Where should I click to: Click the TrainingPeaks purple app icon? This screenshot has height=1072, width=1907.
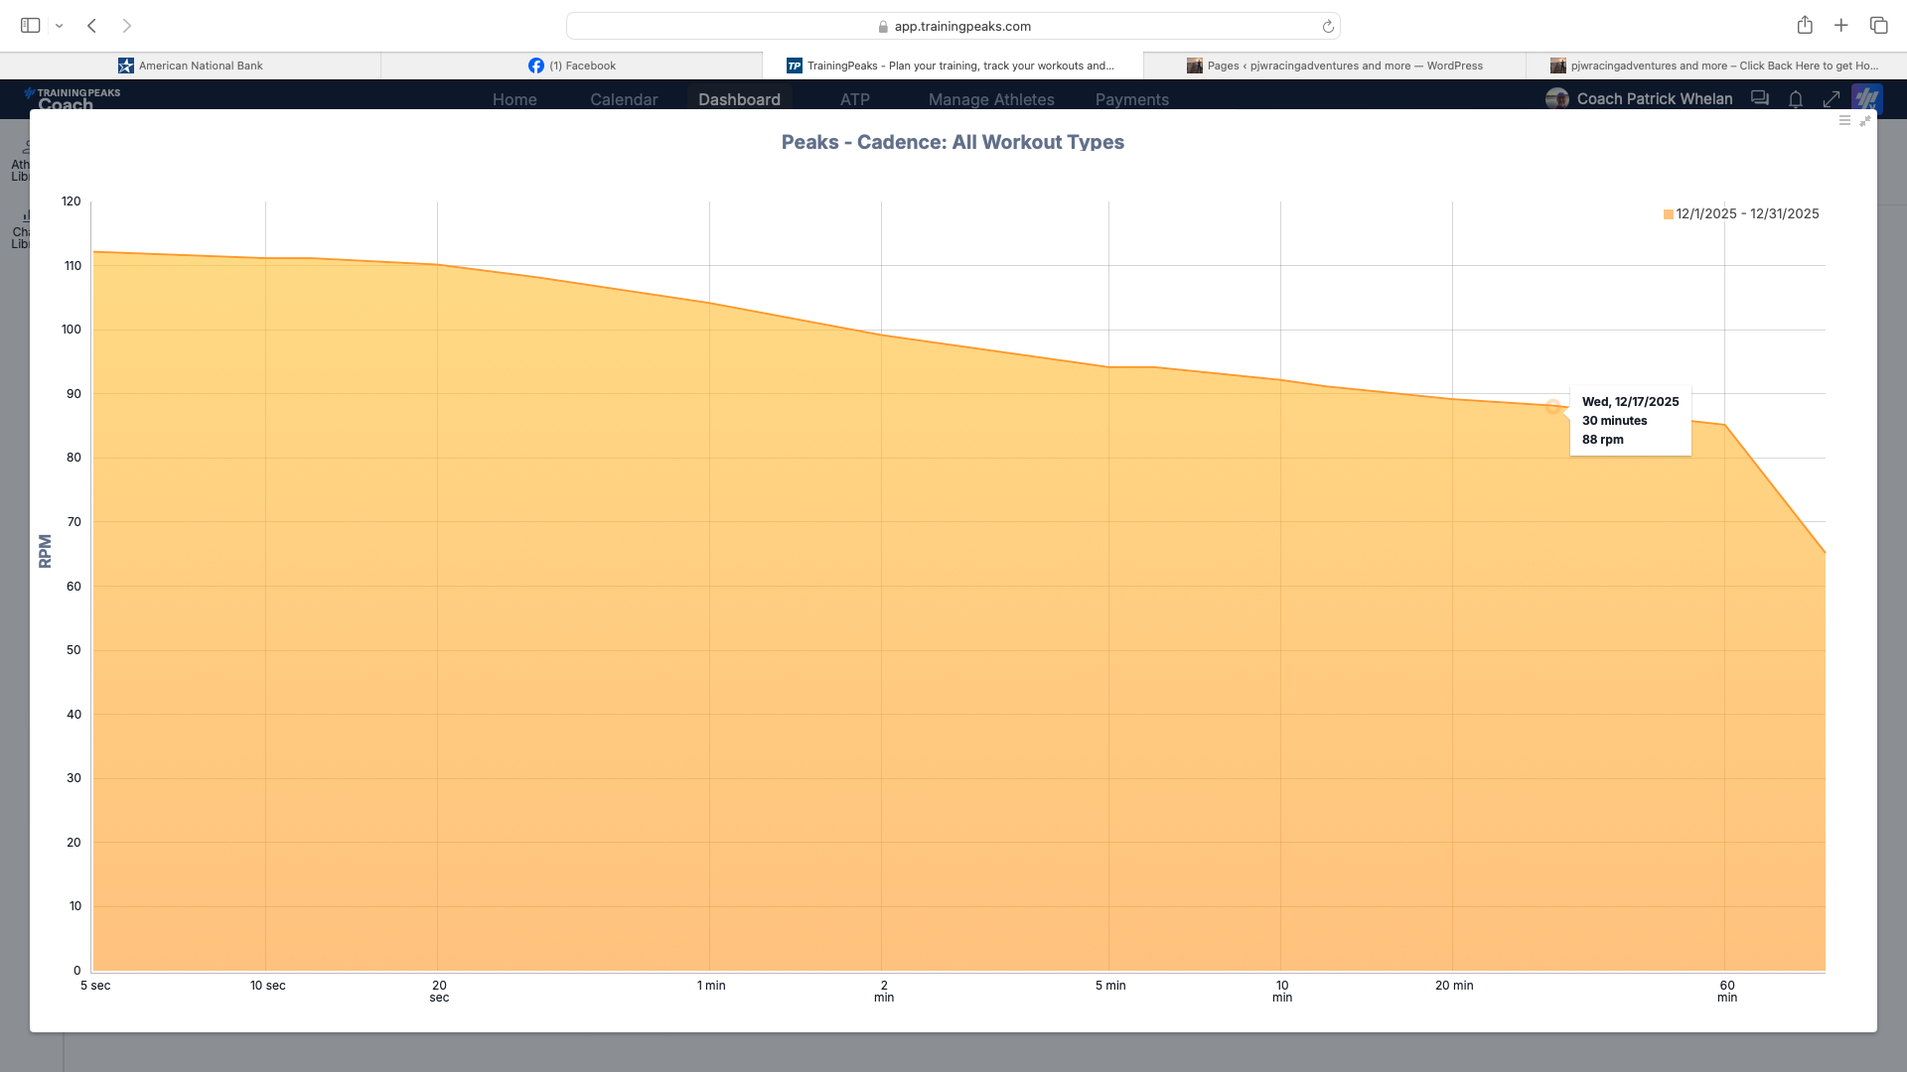tap(1867, 98)
